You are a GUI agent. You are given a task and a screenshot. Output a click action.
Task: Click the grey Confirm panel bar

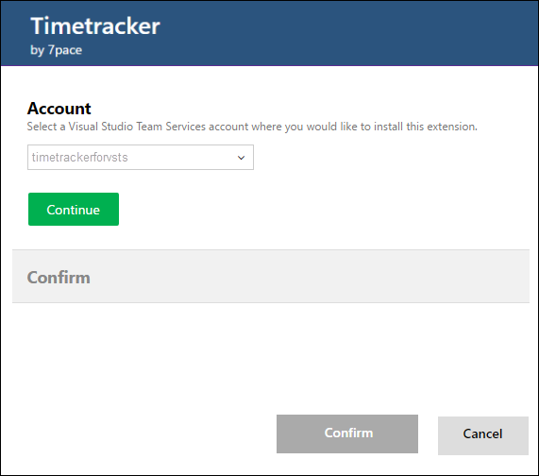(x=271, y=276)
